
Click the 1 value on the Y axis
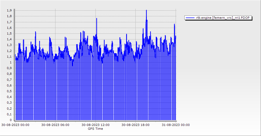[x=11, y=62]
